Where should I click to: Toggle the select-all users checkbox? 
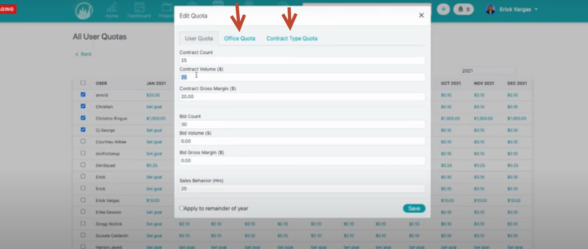click(x=83, y=83)
